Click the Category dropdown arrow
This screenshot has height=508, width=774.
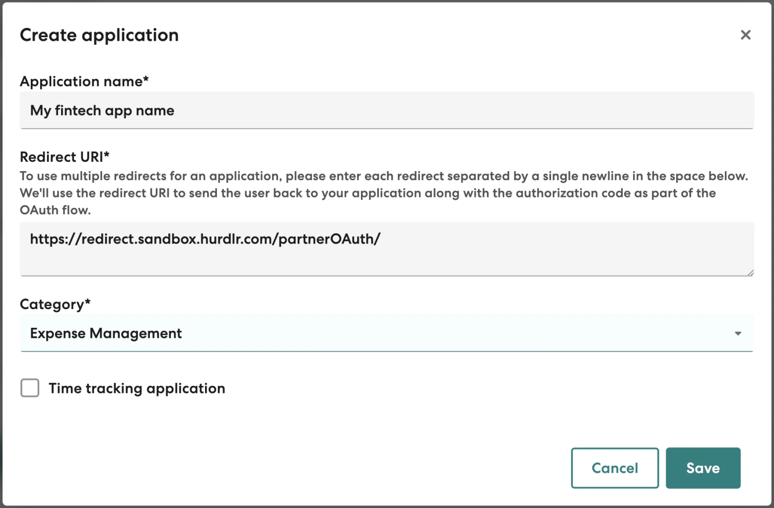click(738, 333)
